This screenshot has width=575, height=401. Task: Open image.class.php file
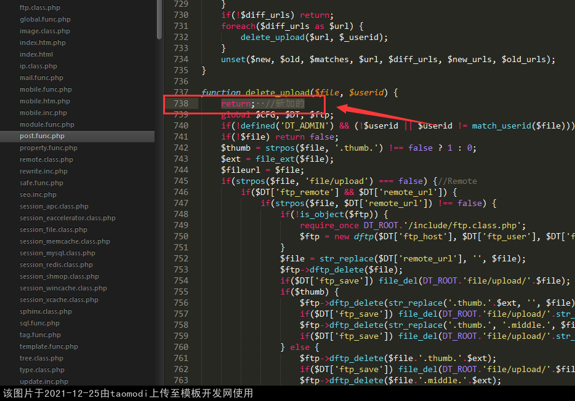[44, 31]
